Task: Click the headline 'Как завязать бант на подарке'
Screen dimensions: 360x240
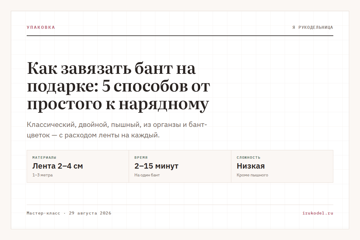Action: pyautogui.click(x=118, y=86)
